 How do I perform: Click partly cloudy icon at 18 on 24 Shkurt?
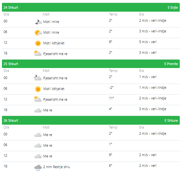tap(38, 53)
